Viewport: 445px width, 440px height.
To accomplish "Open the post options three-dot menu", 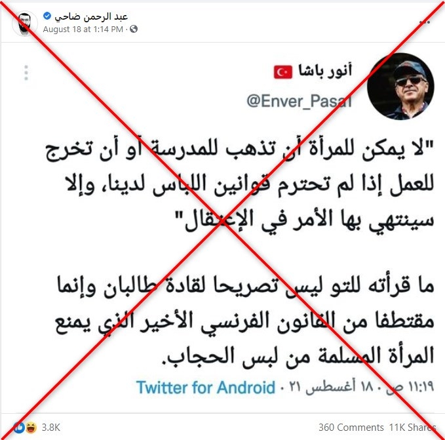I will click(425, 22).
